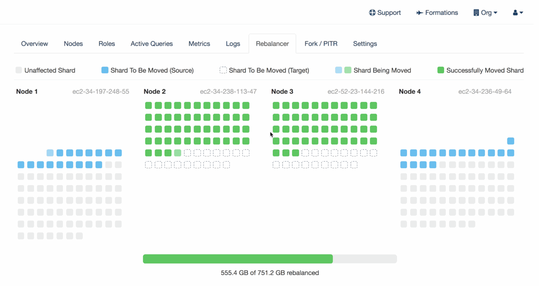Open the user account dropdown menu
Viewport: 539px width, 286px height.
pos(517,13)
